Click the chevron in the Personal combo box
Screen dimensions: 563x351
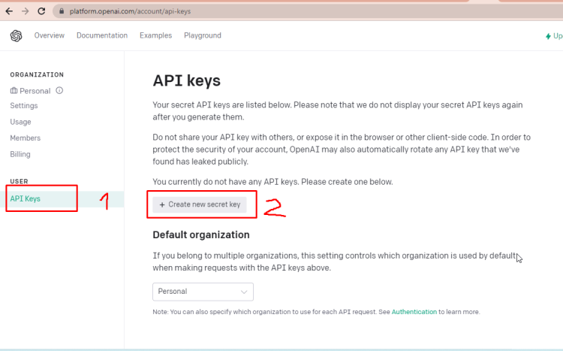click(244, 292)
